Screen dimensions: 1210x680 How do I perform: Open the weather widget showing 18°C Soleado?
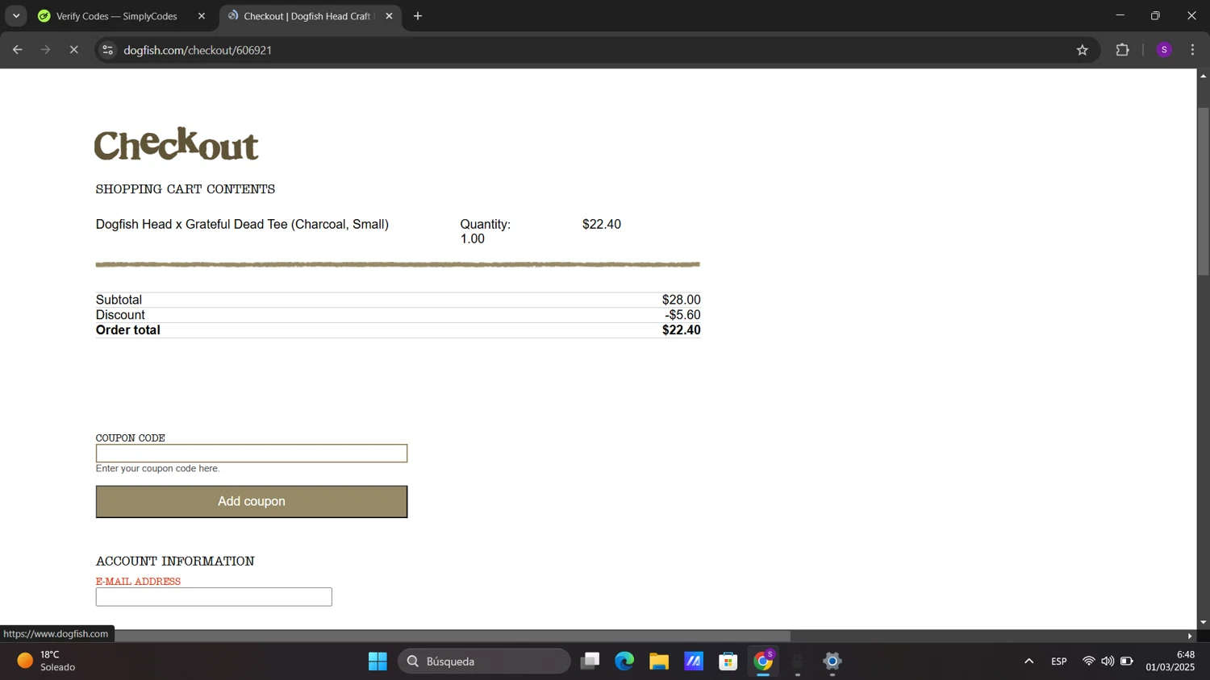[47, 661]
